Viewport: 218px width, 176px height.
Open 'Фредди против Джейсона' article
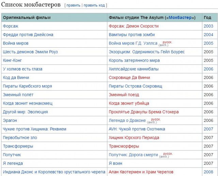[28, 35]
